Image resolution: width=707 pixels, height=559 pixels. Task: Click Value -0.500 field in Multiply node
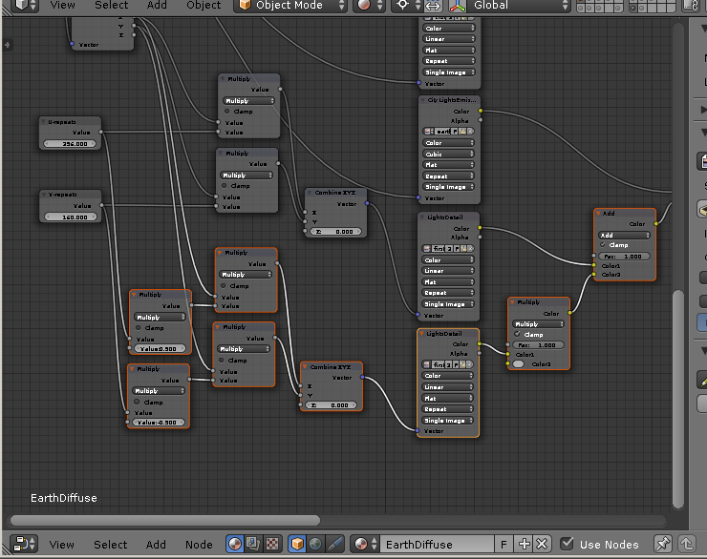(x=158, y=423)
